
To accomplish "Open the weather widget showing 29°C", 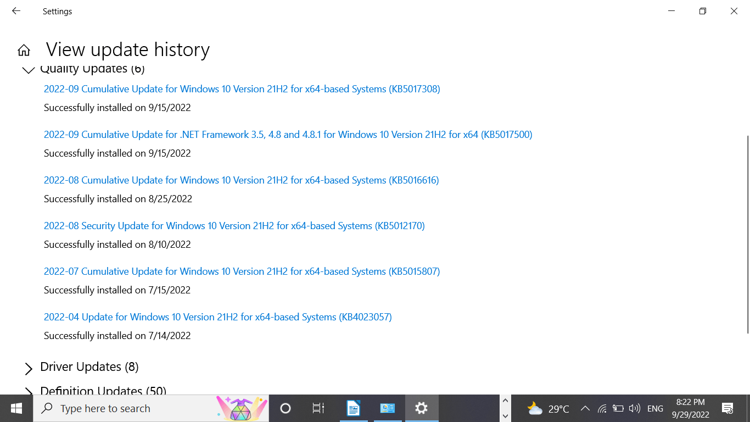I will coord(548,409).
